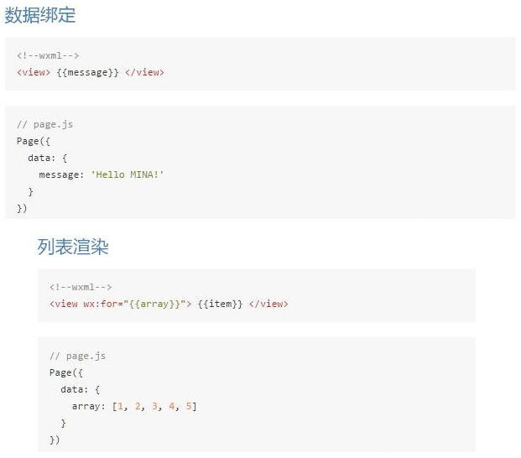Click the wxml comment under 数据绑定
Image resolution: width=521 pixels, height=458 pixels.
coord(48,55)
